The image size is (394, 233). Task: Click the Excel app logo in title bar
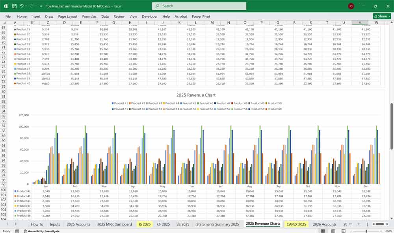tap(6, 6)
